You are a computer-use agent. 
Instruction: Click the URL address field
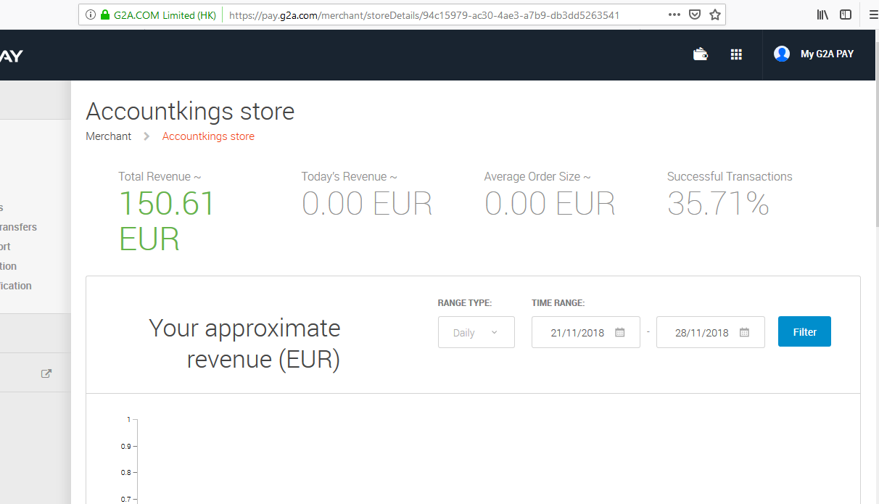[424, 15]
